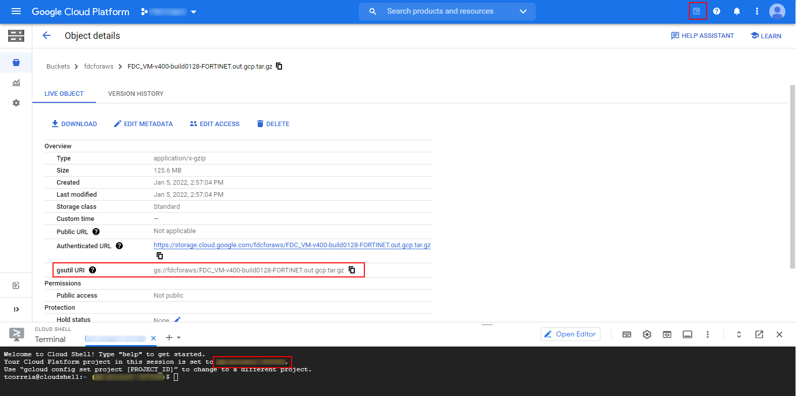The image size is (796, 396).
Task: Open the project selector dropdown
Action: tap(169, 12)
